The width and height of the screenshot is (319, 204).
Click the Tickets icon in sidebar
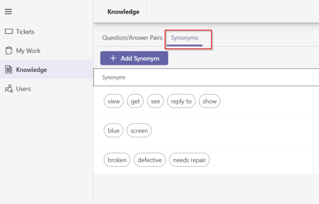point(9,32)
